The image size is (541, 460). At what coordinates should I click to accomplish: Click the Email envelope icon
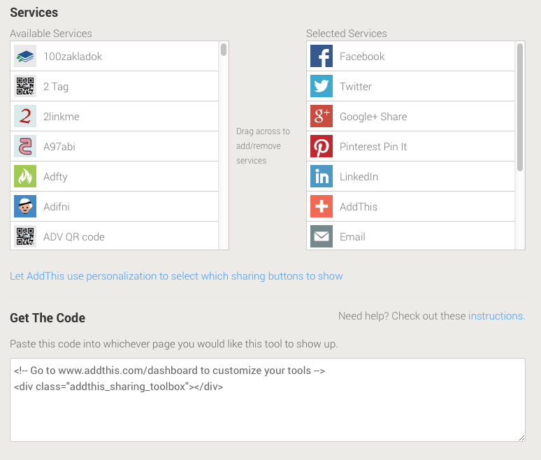coord(322,236)
